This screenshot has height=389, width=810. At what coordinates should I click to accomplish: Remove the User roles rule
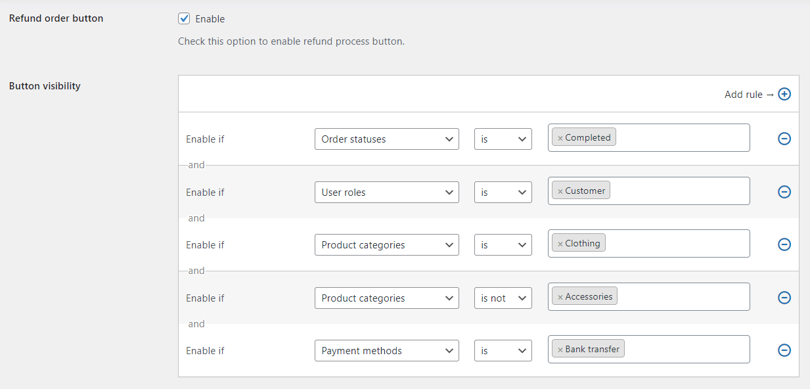point(784,192)
